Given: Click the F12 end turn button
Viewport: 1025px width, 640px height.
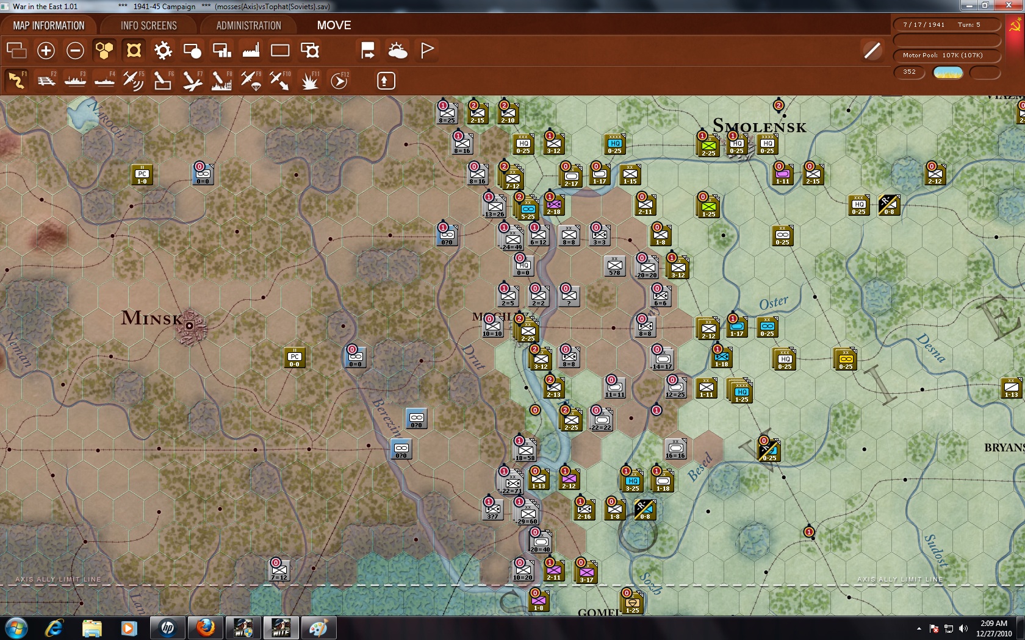Looking at the screenshot, I should pos(339,80).
